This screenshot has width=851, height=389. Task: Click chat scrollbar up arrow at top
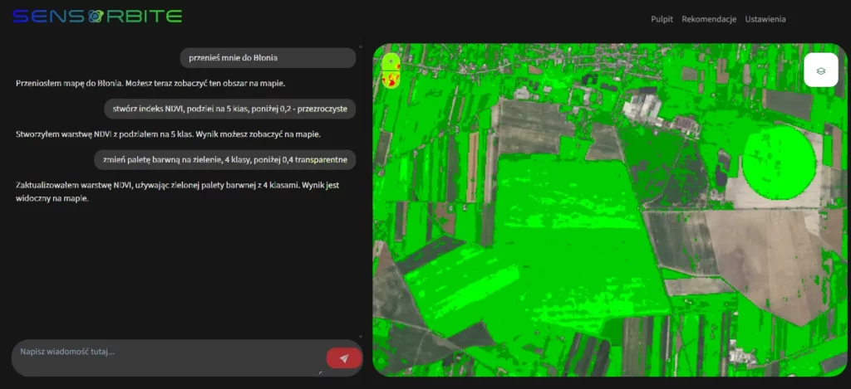tap(359, 46)
